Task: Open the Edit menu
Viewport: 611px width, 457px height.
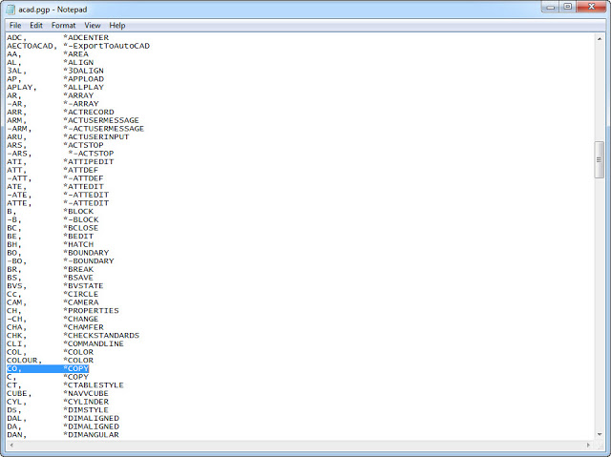Action: 36,25
